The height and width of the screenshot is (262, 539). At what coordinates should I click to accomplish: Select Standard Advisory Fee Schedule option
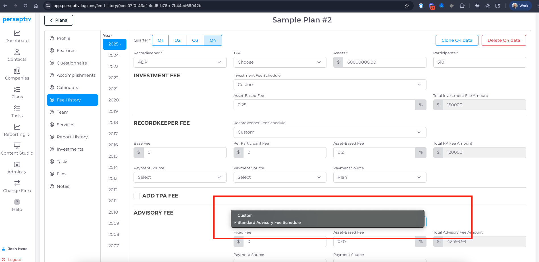coord(328,223)
